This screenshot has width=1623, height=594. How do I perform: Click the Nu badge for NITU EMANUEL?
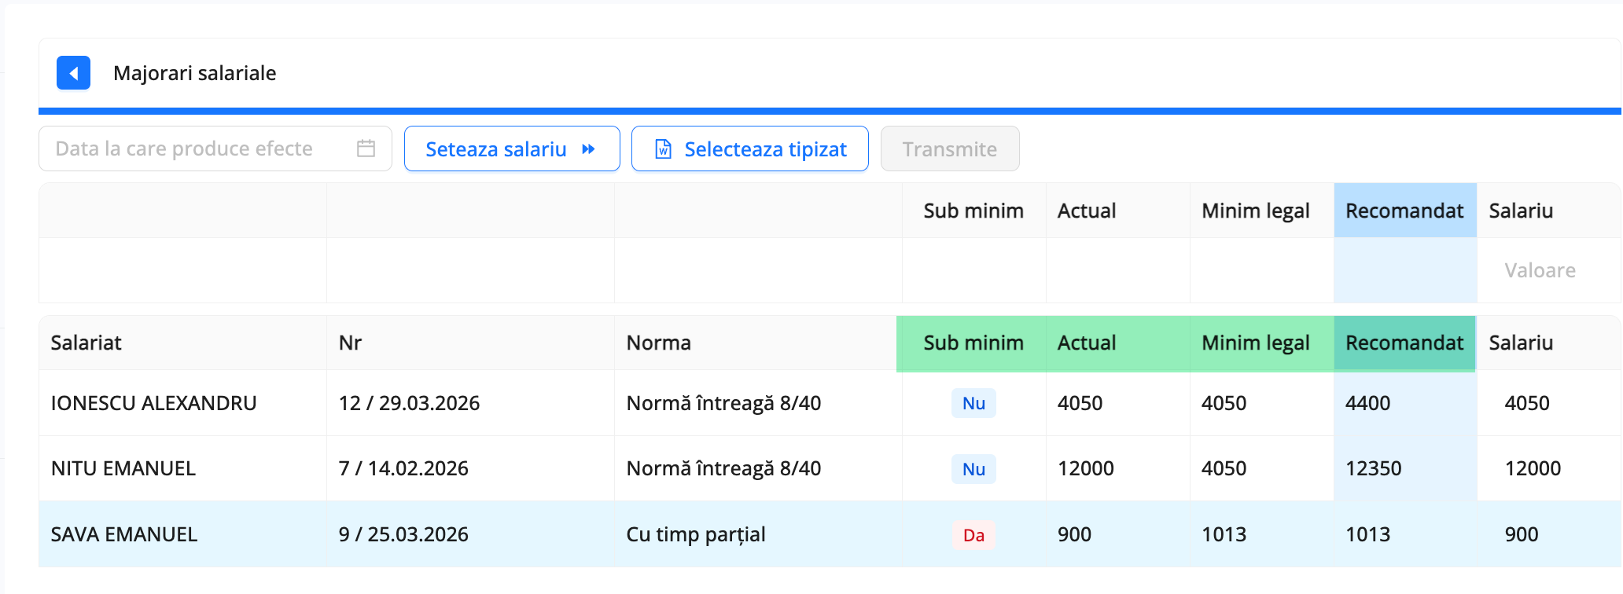click(x=973, y=469)
